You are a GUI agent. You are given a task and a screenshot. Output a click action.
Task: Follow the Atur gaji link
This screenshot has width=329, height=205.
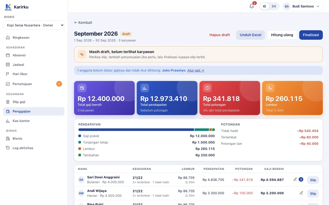coord(196,70)
